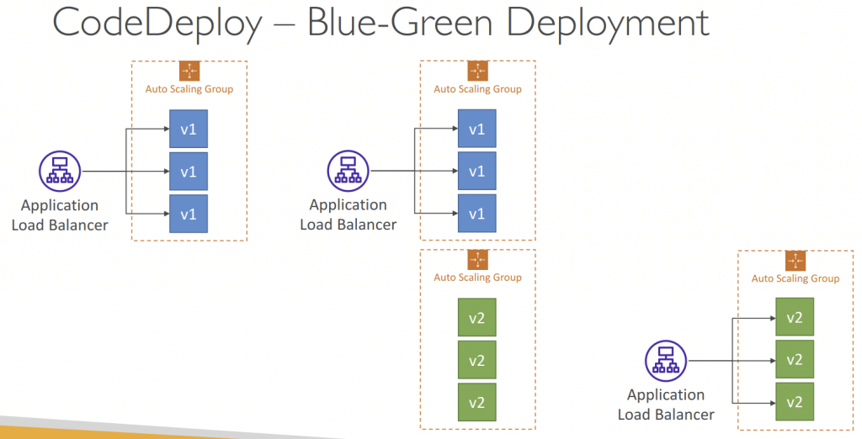Click the rightmost Application Load Balancer icon

[666, 361]
